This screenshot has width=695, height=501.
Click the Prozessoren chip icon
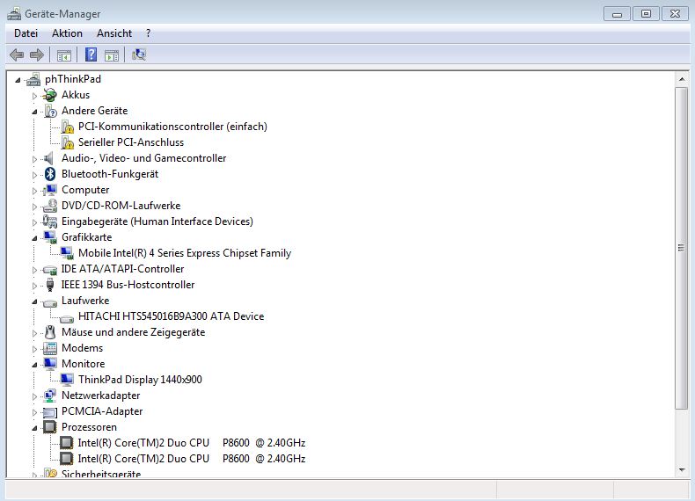pos(49,427)
